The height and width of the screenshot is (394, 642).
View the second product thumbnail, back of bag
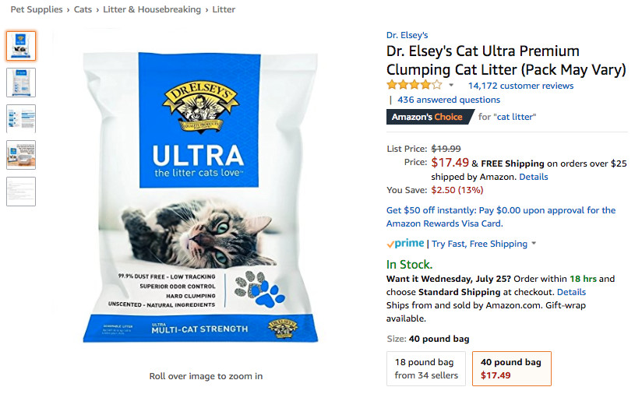pos(21,83)
